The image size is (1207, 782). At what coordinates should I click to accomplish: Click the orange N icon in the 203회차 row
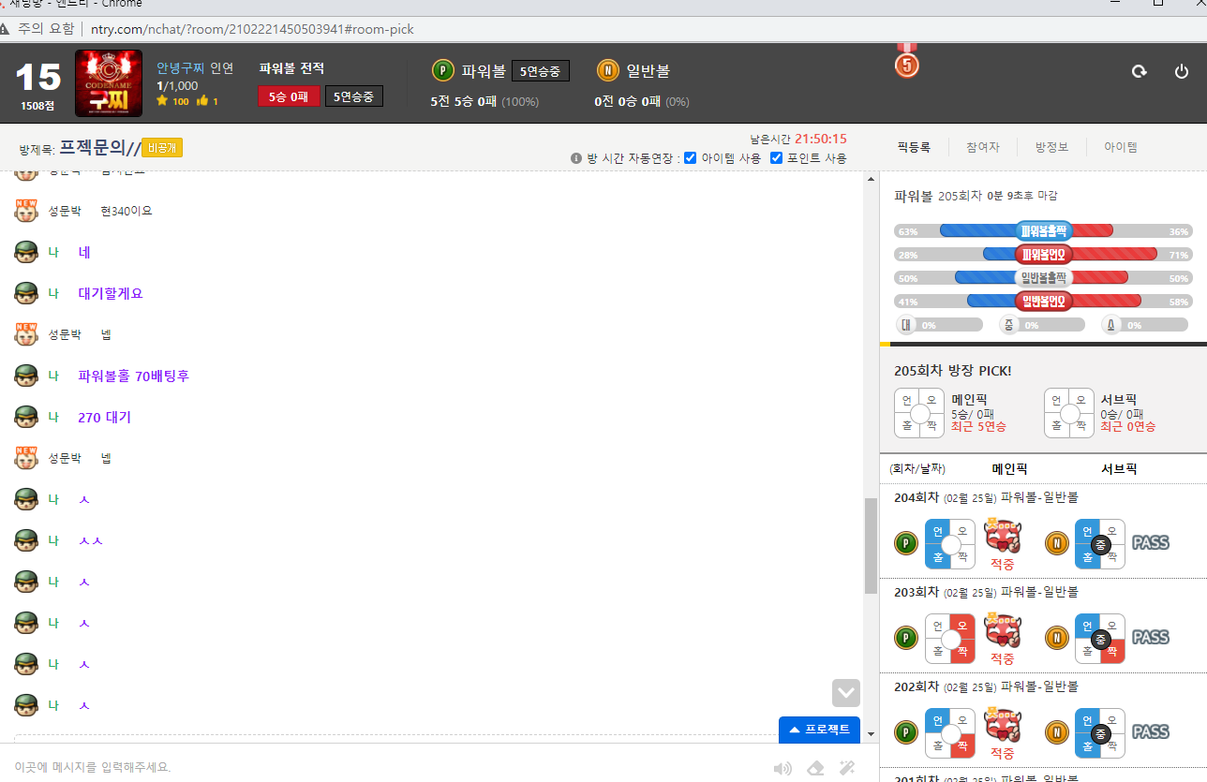[x=1057, y=638]
